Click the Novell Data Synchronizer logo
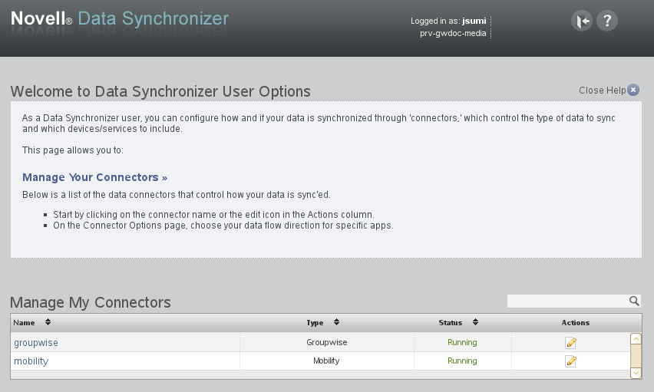Screen dimensions: 654x392 coord(120,19)
